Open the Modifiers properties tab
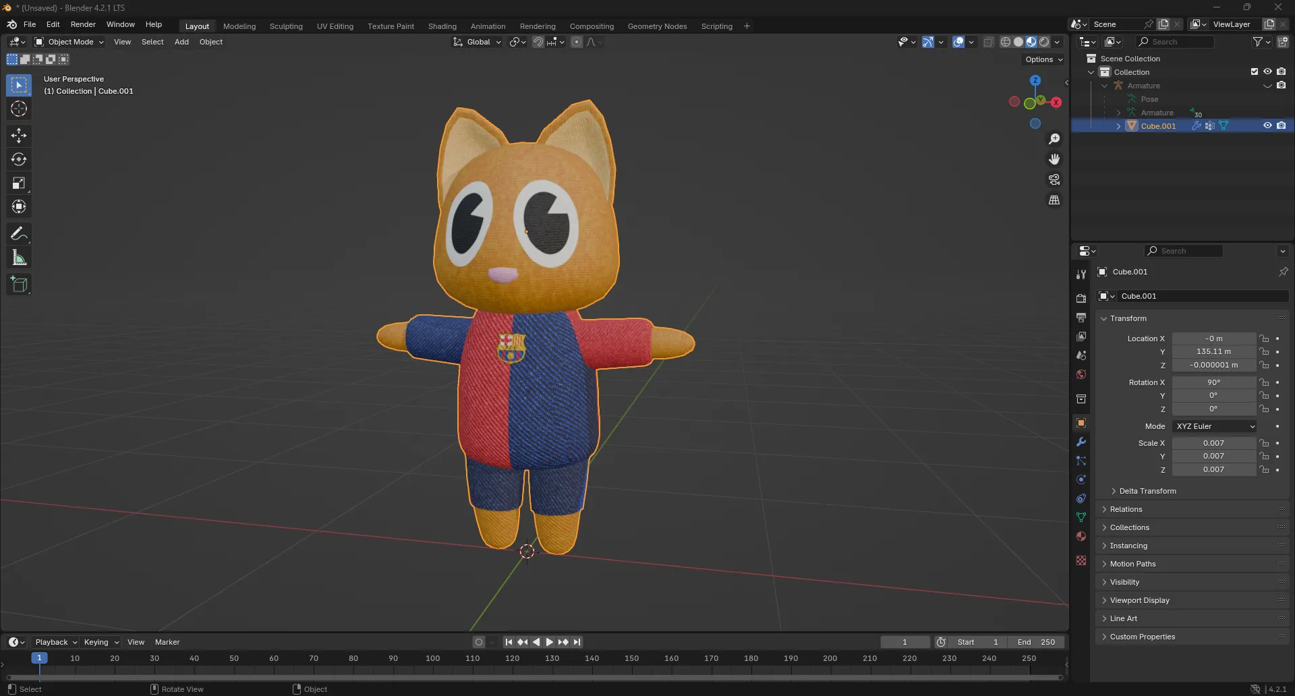 pos(1081,442)
